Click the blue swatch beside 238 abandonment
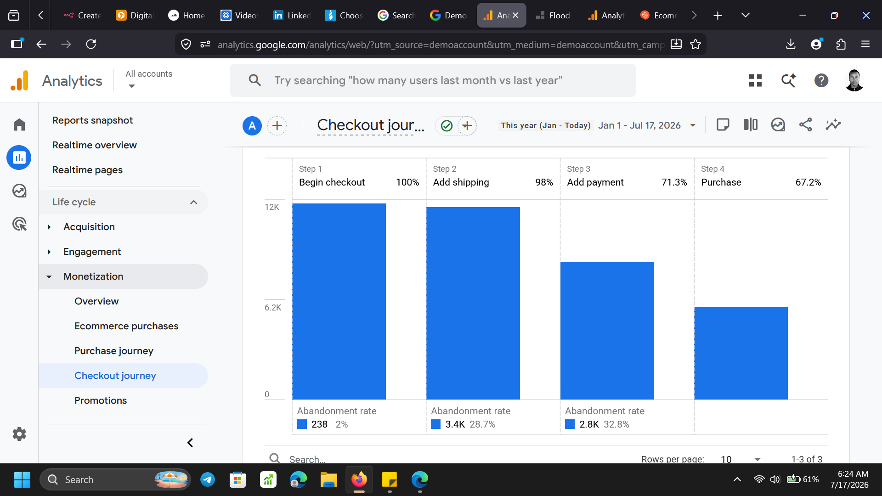 tap(302, 424)
